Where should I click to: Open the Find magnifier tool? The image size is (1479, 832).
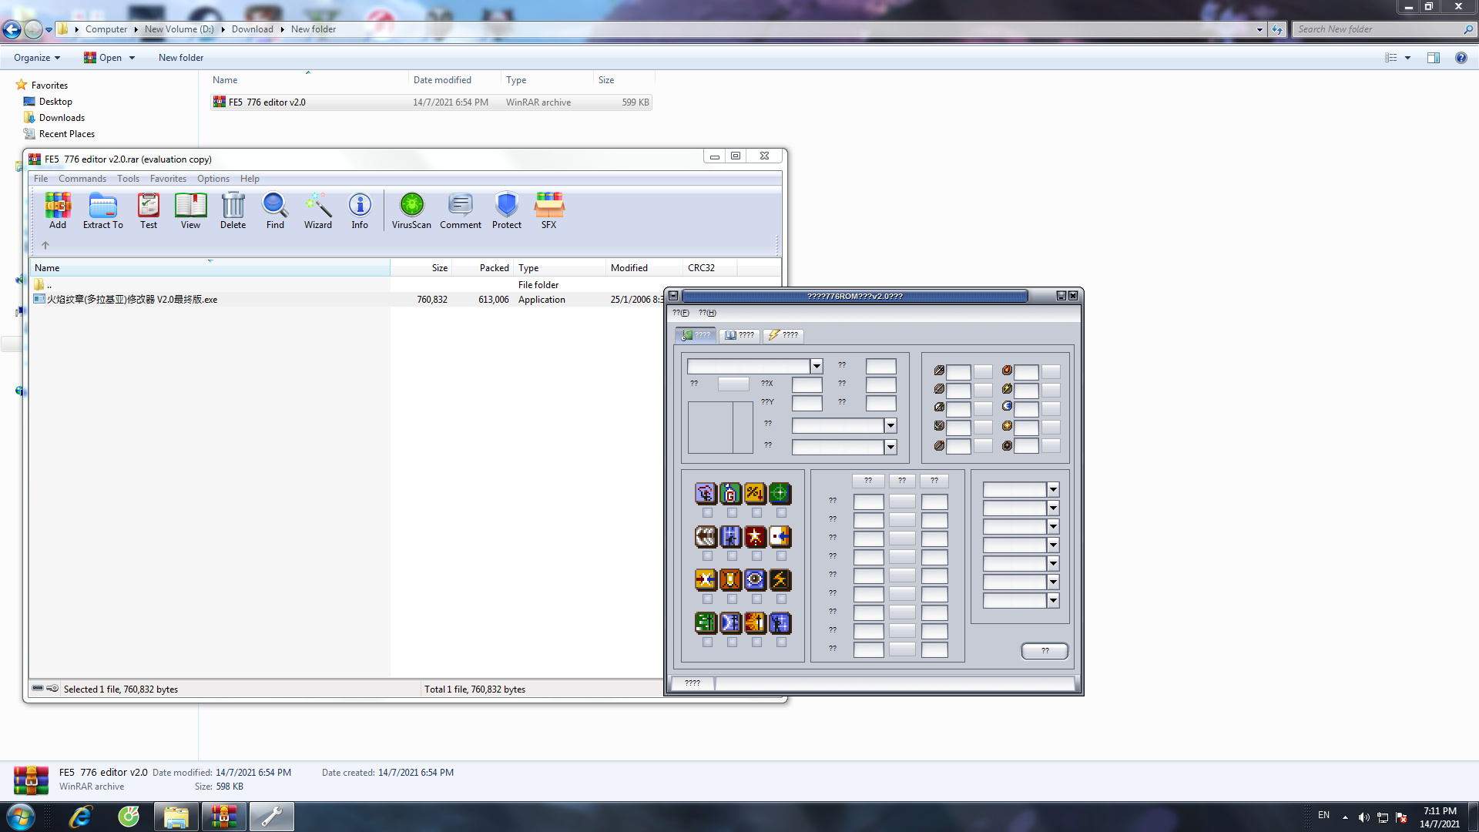click(275, 210)
